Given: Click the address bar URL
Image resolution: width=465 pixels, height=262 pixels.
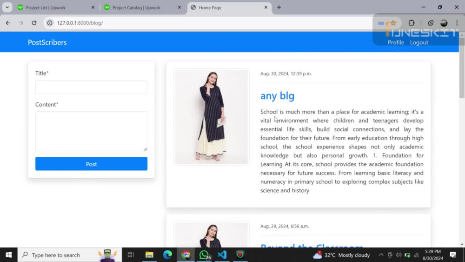Looking at the screenshot, I should [x=80, y=23].
